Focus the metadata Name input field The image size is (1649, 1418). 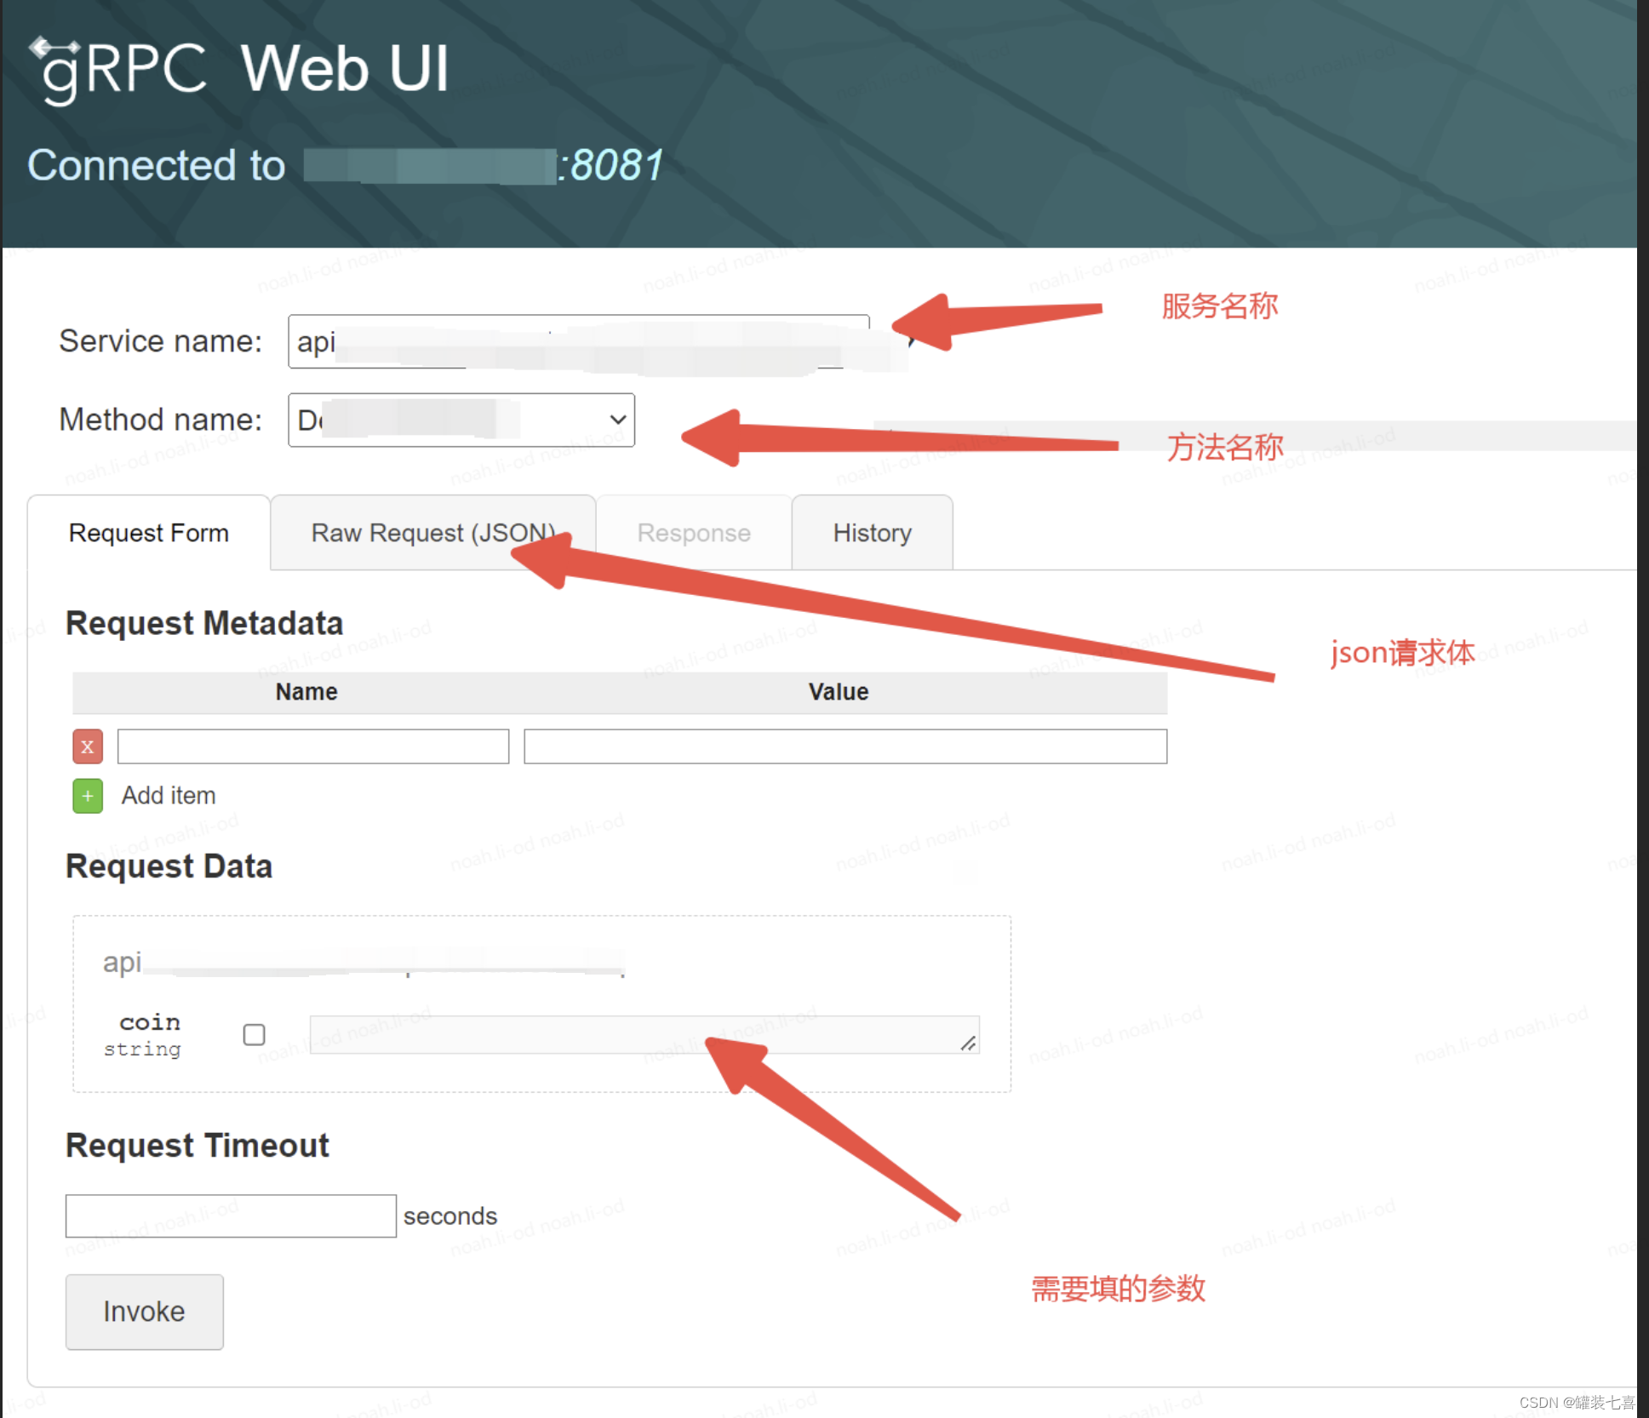tap(312, 746)
